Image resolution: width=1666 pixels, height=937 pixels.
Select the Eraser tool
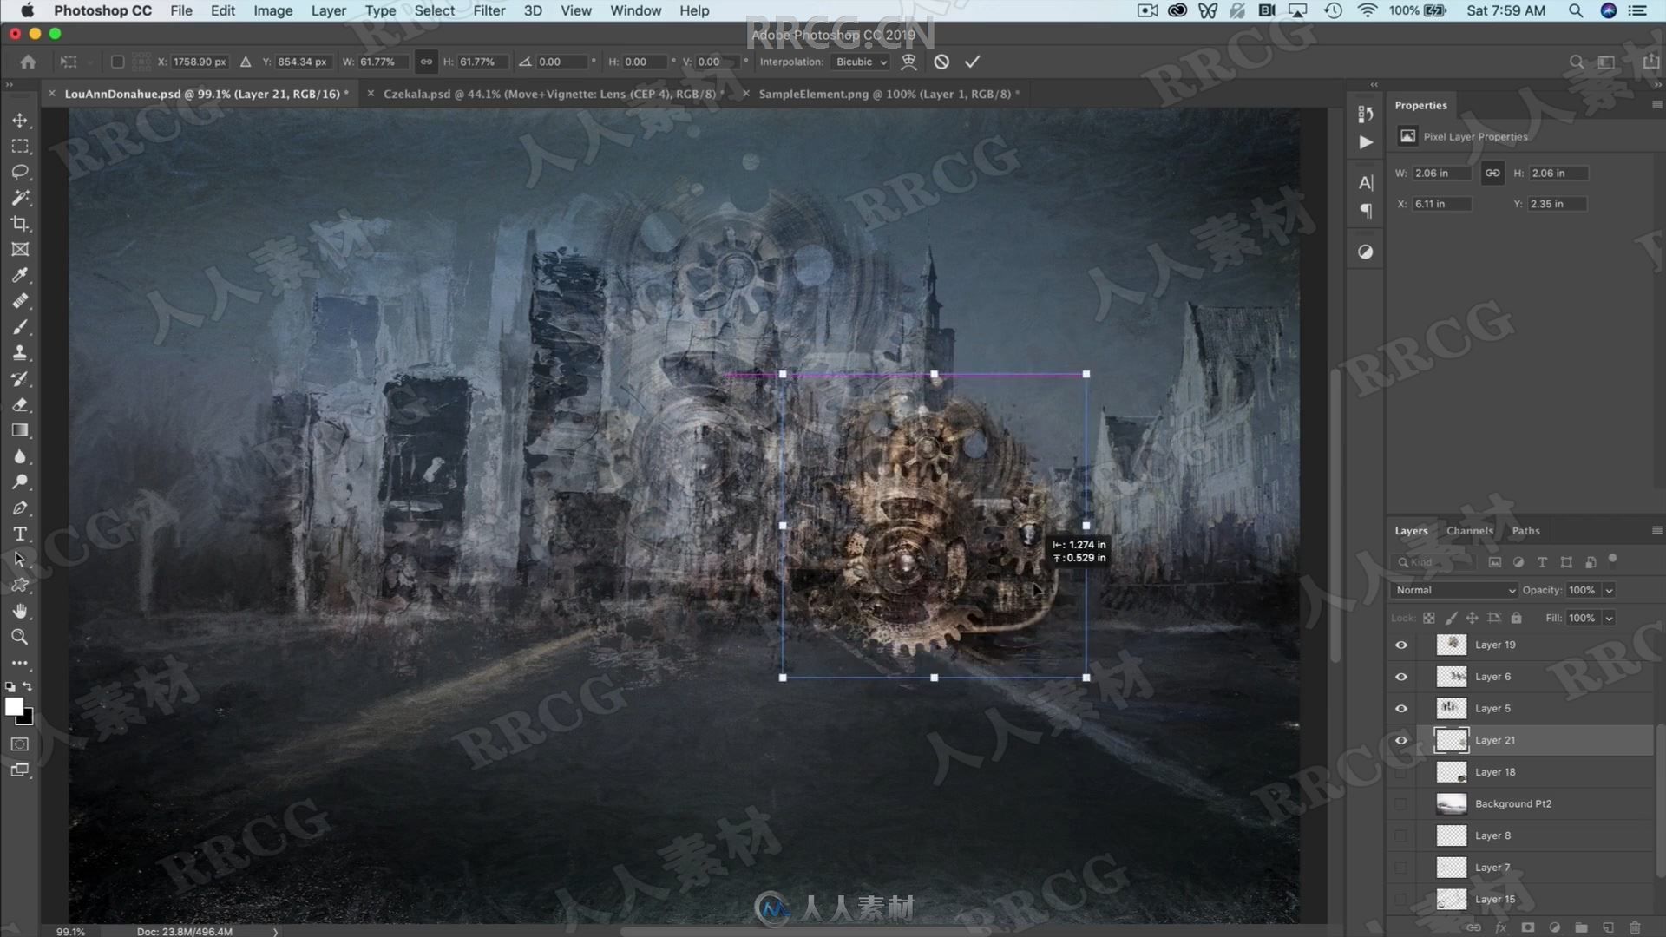20,405
